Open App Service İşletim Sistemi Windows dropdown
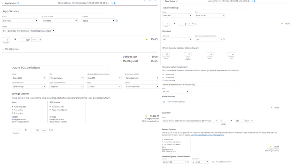291x164 pixels. [60, 21]
